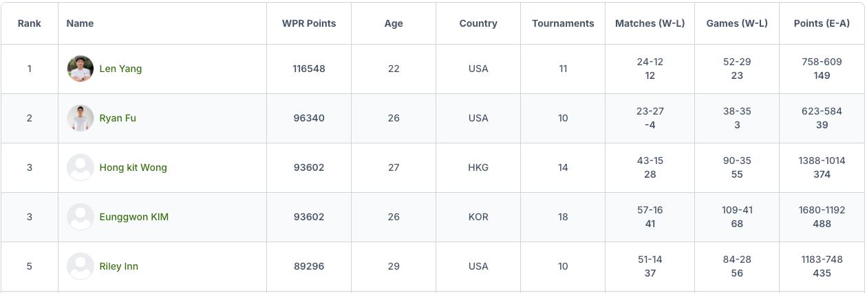The image size is (867, 293).
Task: Click the Country column header
Action: (x=478, y=23)
